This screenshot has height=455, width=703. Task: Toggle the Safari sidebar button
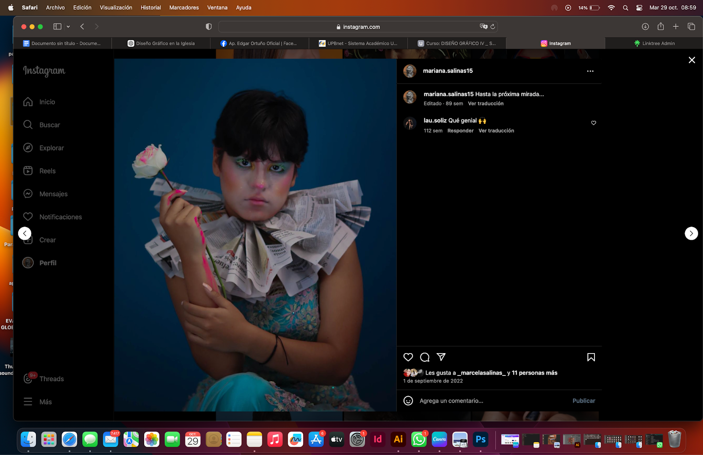point(57,27)
